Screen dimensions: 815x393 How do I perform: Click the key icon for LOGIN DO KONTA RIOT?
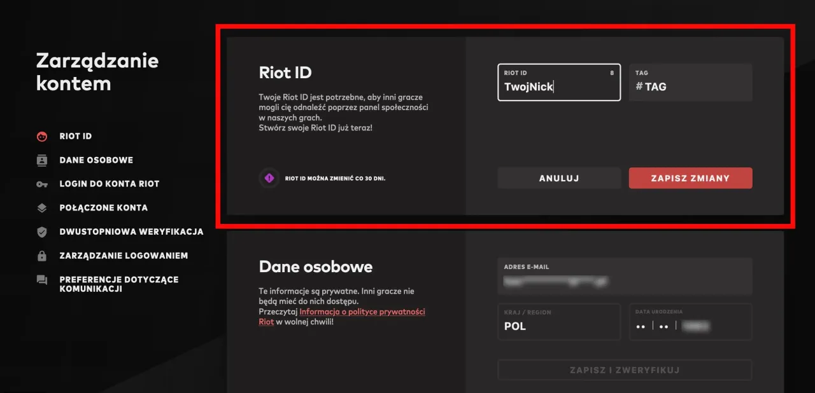42,184
